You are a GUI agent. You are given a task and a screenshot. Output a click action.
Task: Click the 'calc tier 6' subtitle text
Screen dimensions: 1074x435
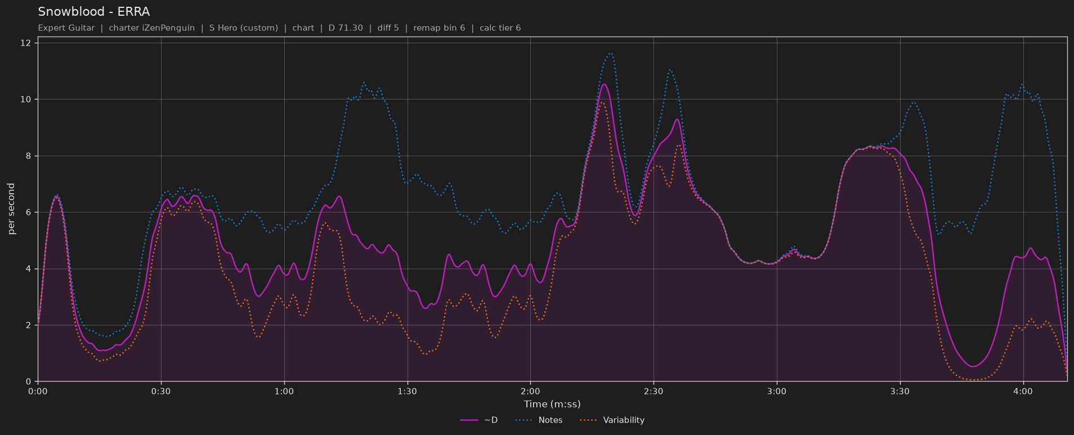[x=500, y=28]
